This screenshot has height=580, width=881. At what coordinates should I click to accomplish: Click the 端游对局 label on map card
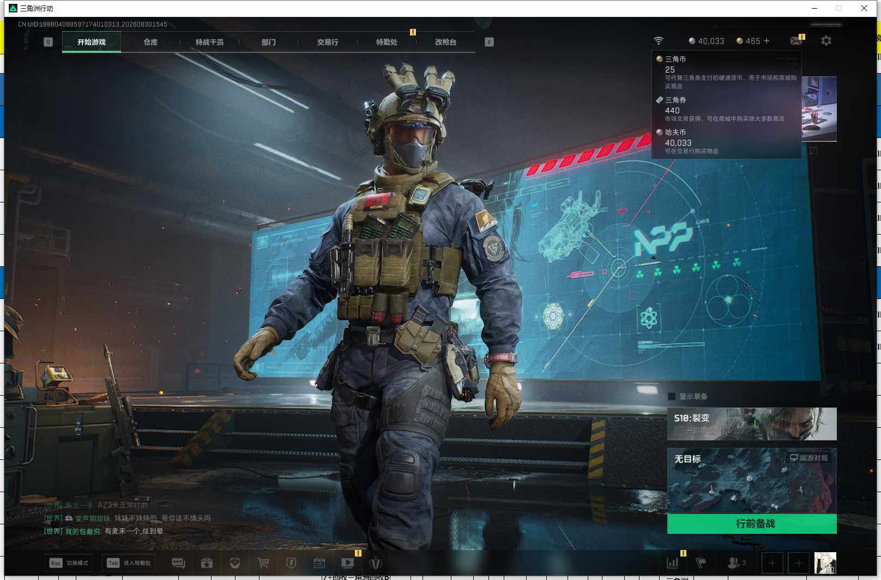click(x=809, y=458)
